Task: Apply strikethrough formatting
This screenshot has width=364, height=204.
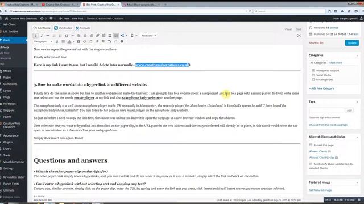Action: click(x=48, y=36)
